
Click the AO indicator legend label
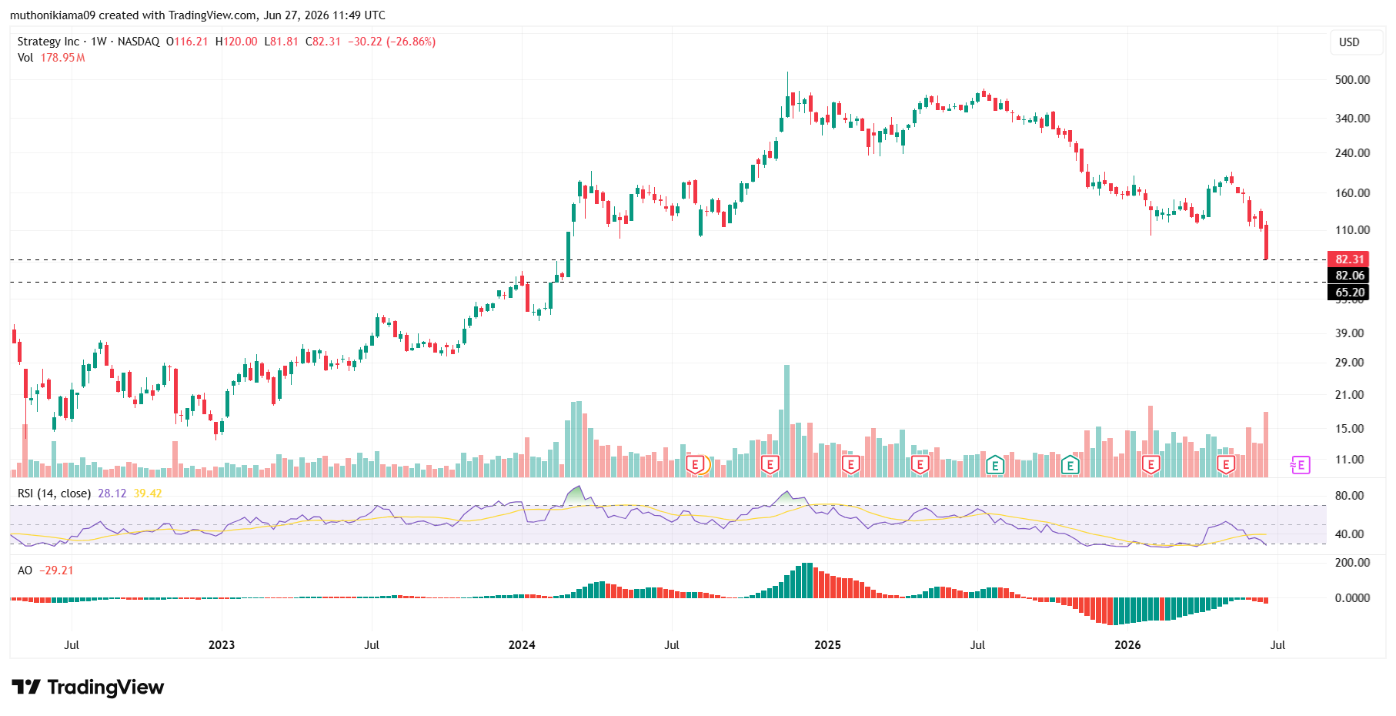coord(25,570)
